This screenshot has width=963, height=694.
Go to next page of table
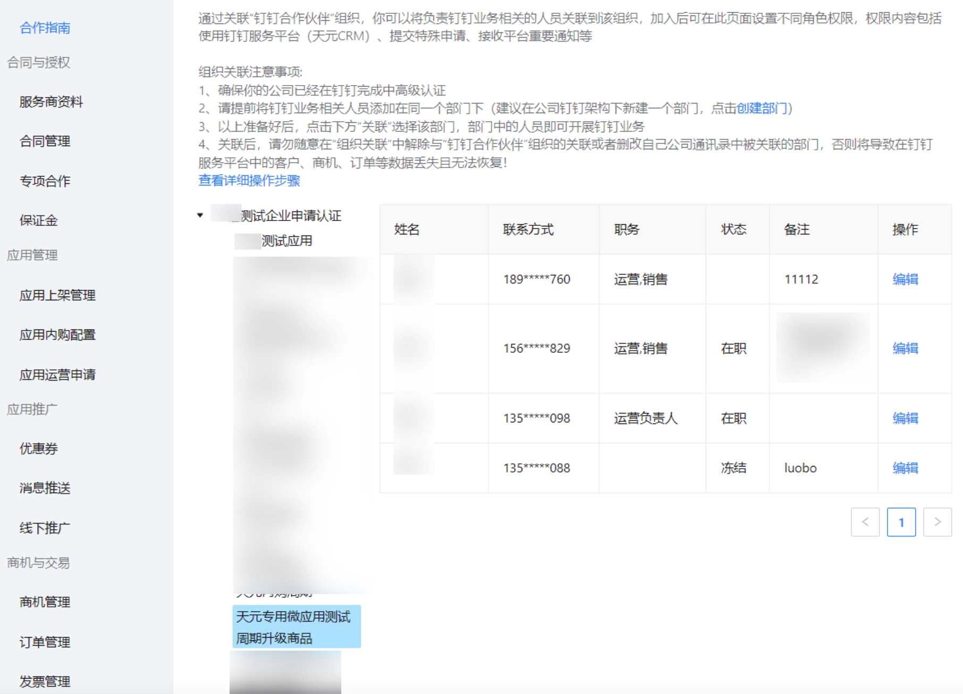tap(937, 522)
